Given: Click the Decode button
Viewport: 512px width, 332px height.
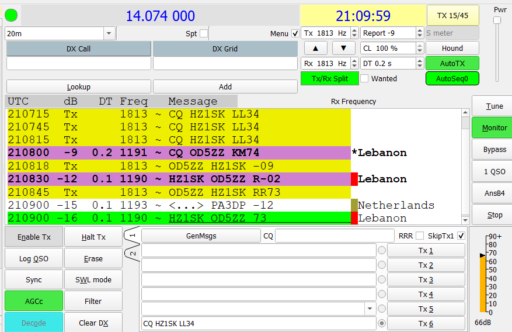Looking at the screenshot, I should tap(34, 323).
